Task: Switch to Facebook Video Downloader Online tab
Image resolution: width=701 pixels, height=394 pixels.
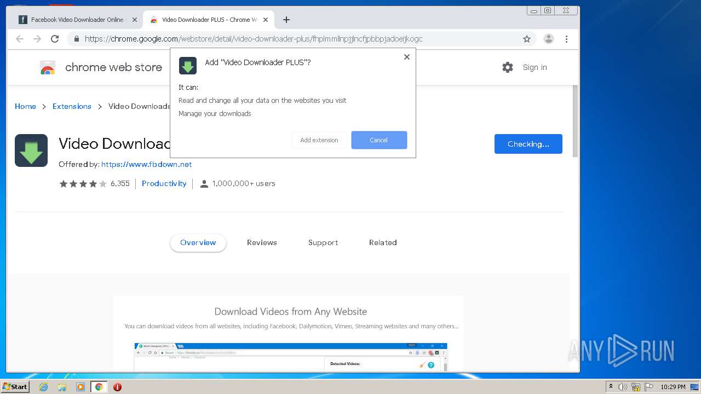Action: click(x=77, y=20)
